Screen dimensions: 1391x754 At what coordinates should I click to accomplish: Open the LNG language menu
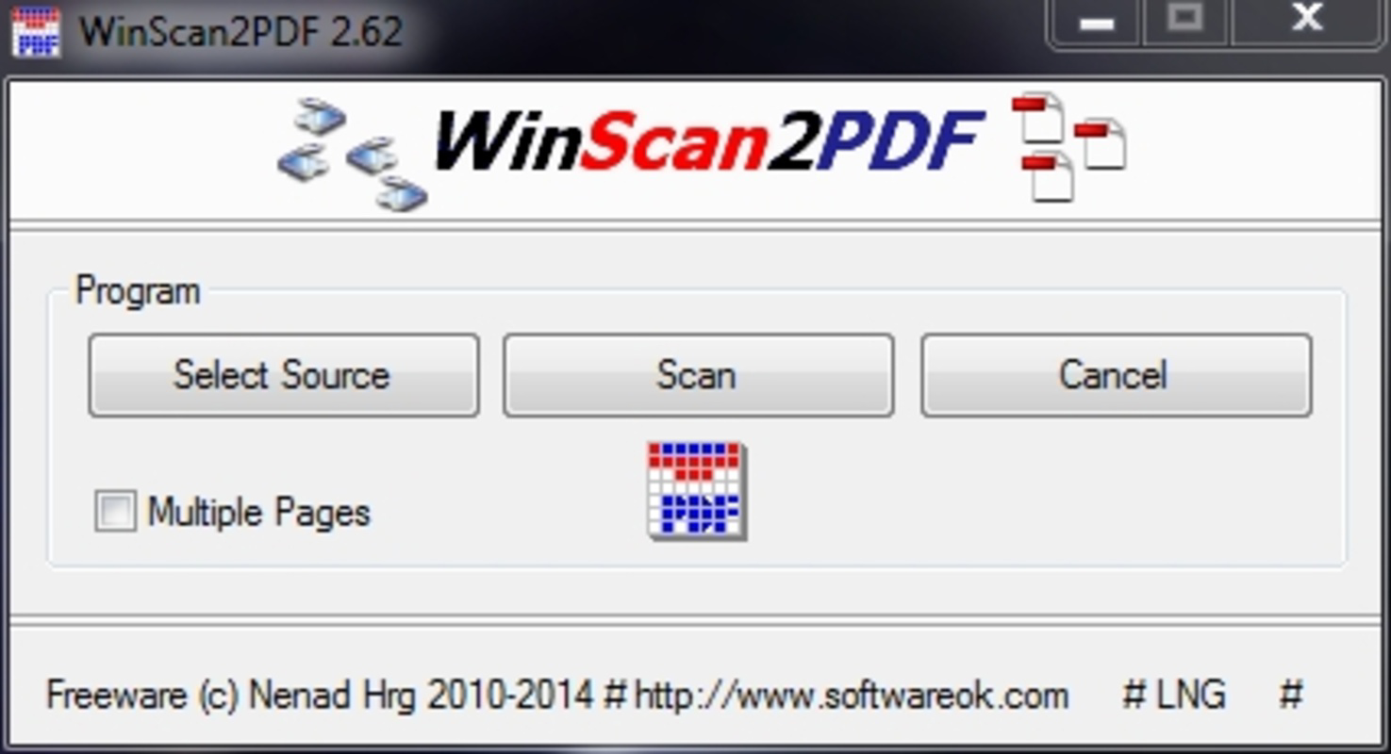coord(1175,696)
